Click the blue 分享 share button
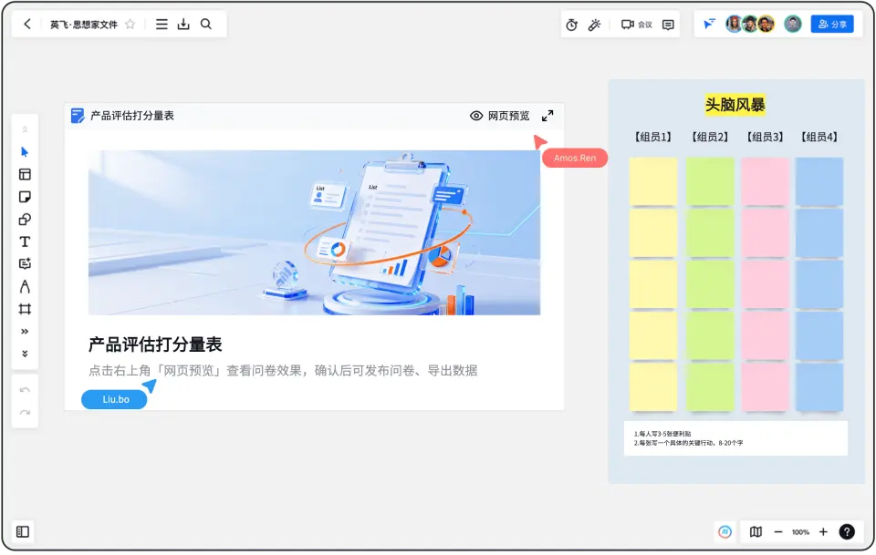876x555 pixels. (832, 24)
